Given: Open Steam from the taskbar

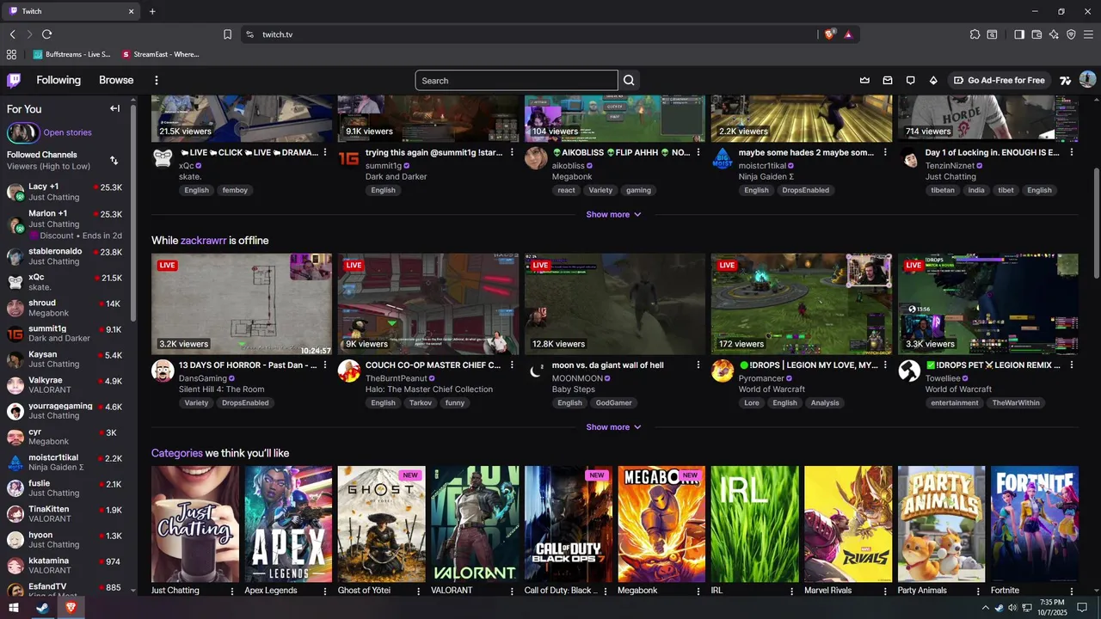Looking at the screenshot, I should [x=41, y=607].
